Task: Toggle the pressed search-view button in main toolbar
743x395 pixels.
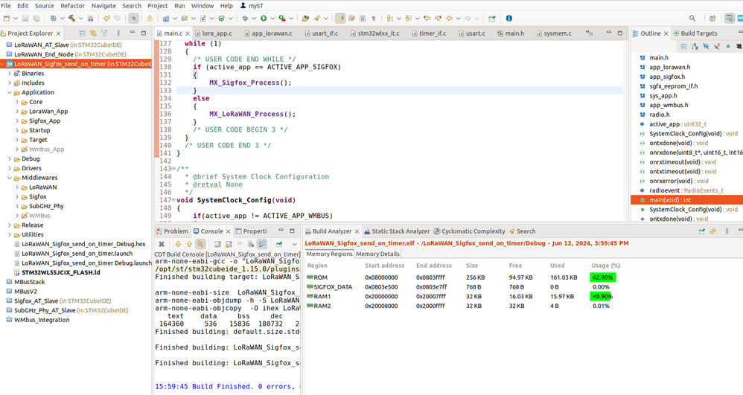Action: pos(133,19)
